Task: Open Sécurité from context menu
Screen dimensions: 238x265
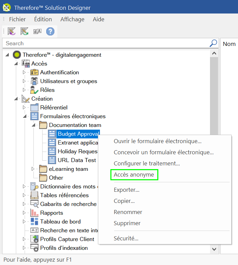Action: pos(165,238)
